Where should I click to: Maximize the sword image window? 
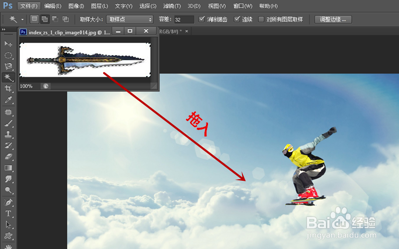pyautogui.click(x=130, y=31)
